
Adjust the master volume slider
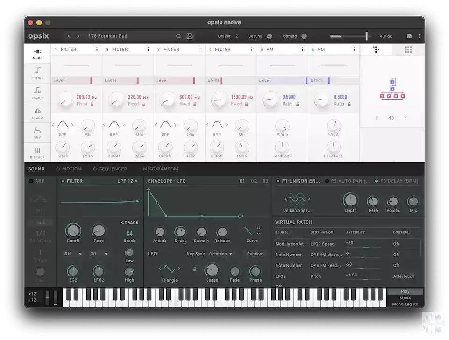[x=350, y=36]
